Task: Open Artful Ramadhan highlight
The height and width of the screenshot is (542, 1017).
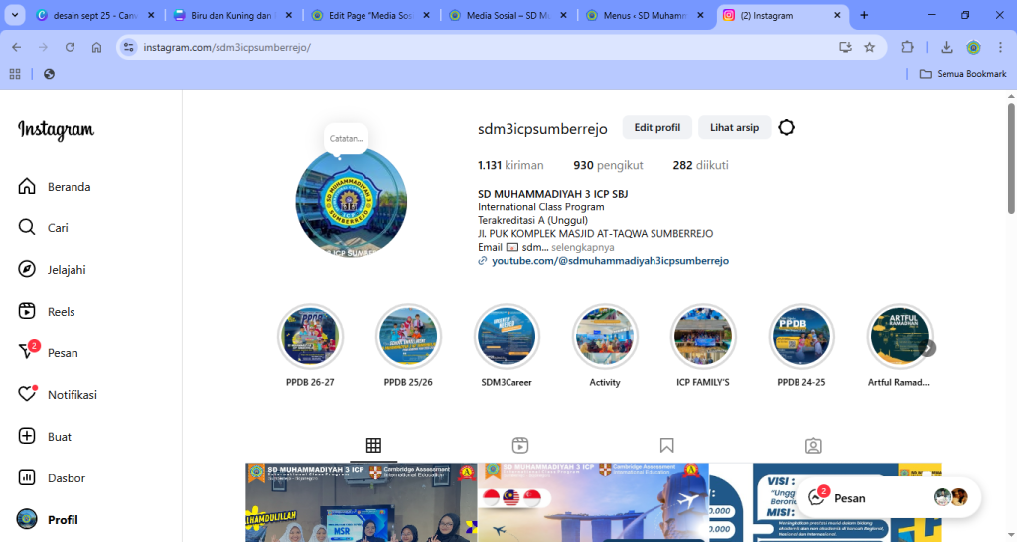Action: pos(899,345)
